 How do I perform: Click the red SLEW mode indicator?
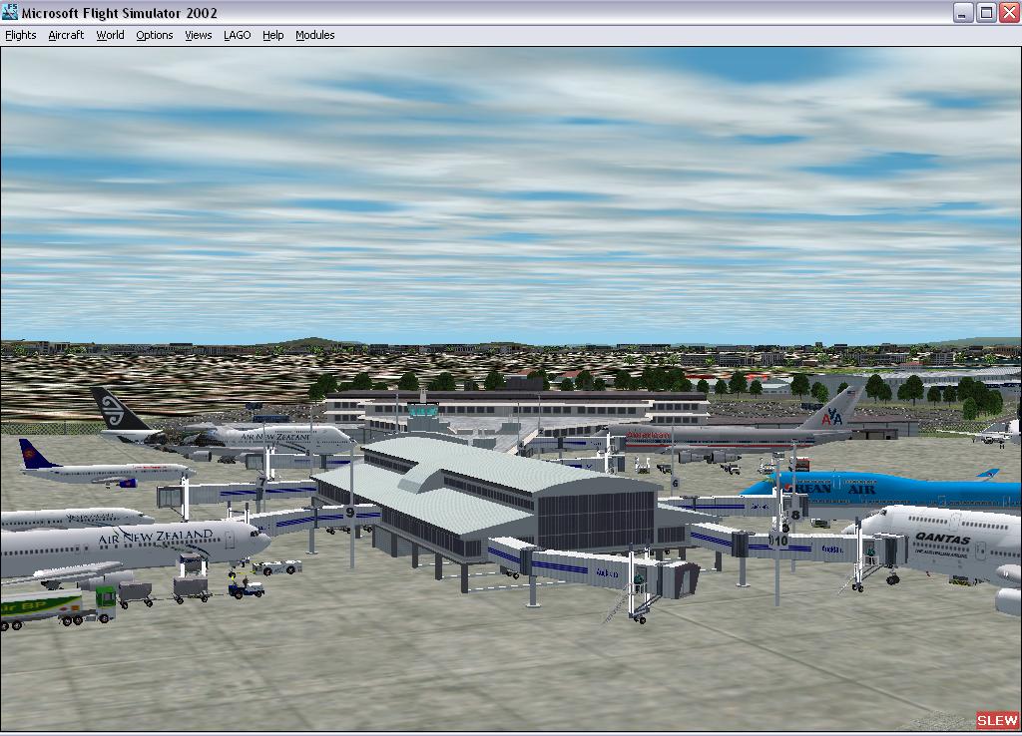(x=997, y=720)
